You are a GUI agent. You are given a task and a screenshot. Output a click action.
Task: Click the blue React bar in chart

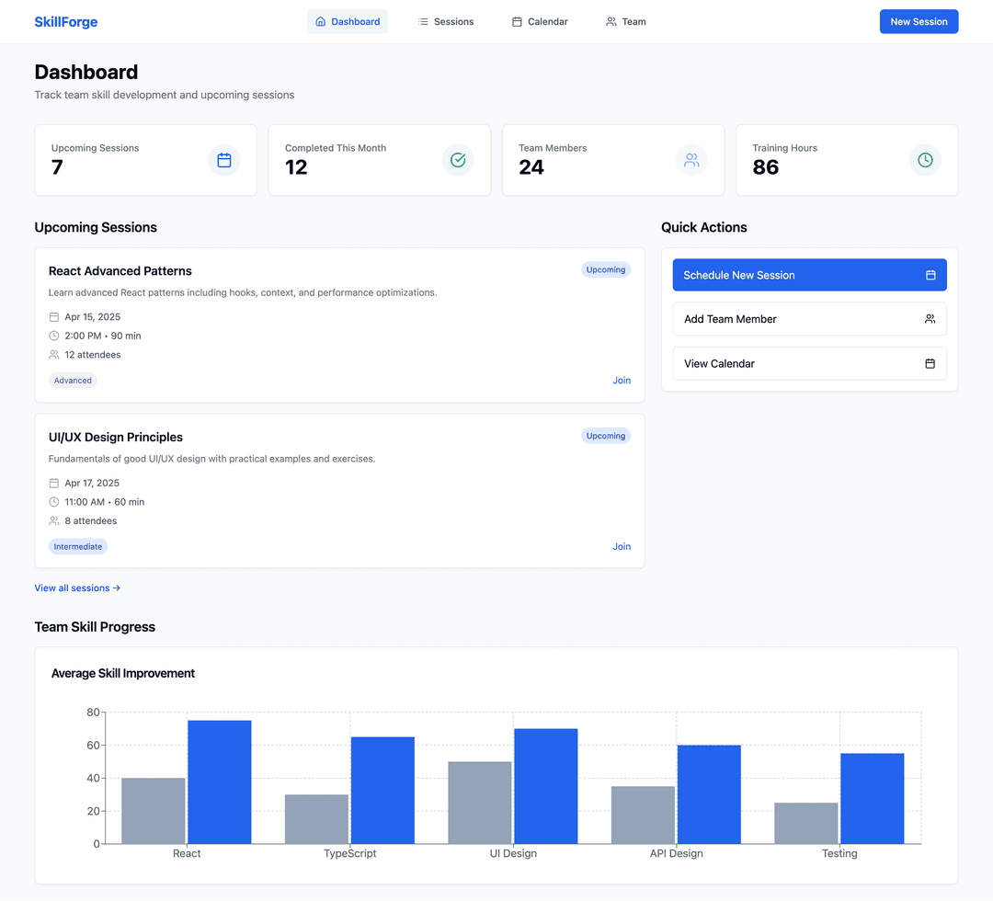pyautogui.click(x=220, y=781)
